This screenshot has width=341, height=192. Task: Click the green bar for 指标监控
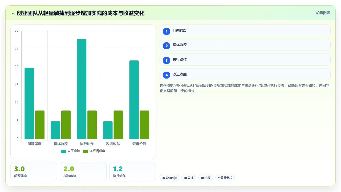click(66, 125)
